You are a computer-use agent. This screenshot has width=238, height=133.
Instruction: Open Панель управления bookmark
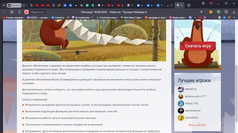click(x=14, y=18)
